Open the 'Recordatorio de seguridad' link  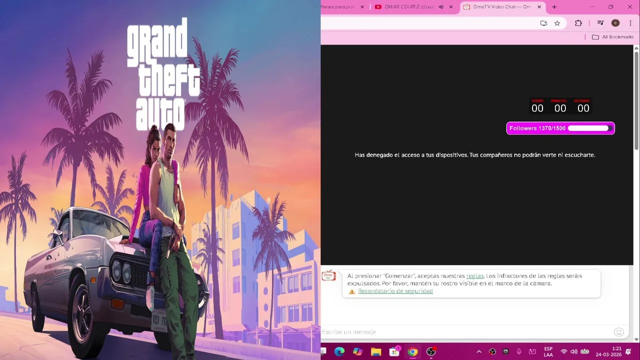click(395, 291)
